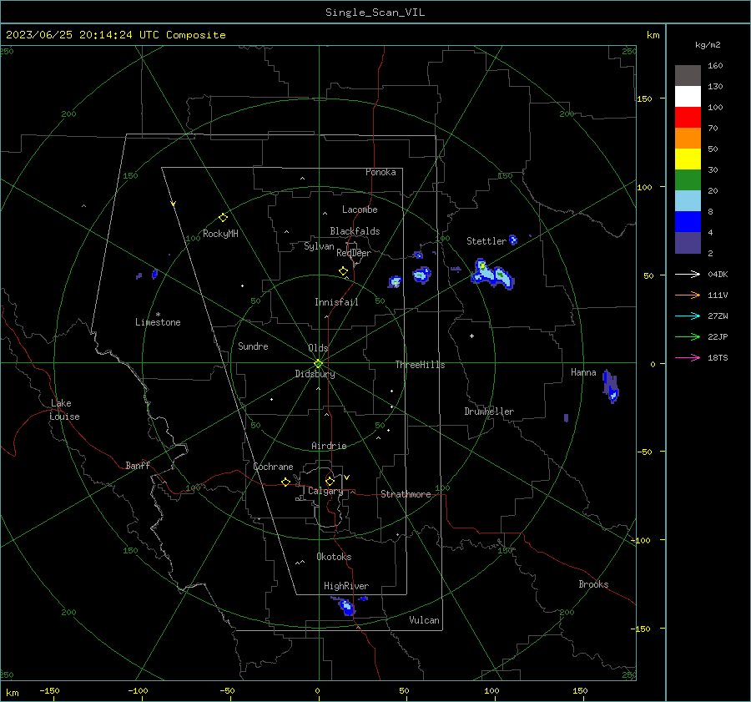The image size is (751, 702).
Task: Click the Drumheller label
Action: tap(489, 412)
